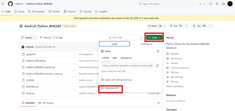Open the ladyada author link
Image resolution: width=235 pixels, height=111 pixels.
(30, 47)
